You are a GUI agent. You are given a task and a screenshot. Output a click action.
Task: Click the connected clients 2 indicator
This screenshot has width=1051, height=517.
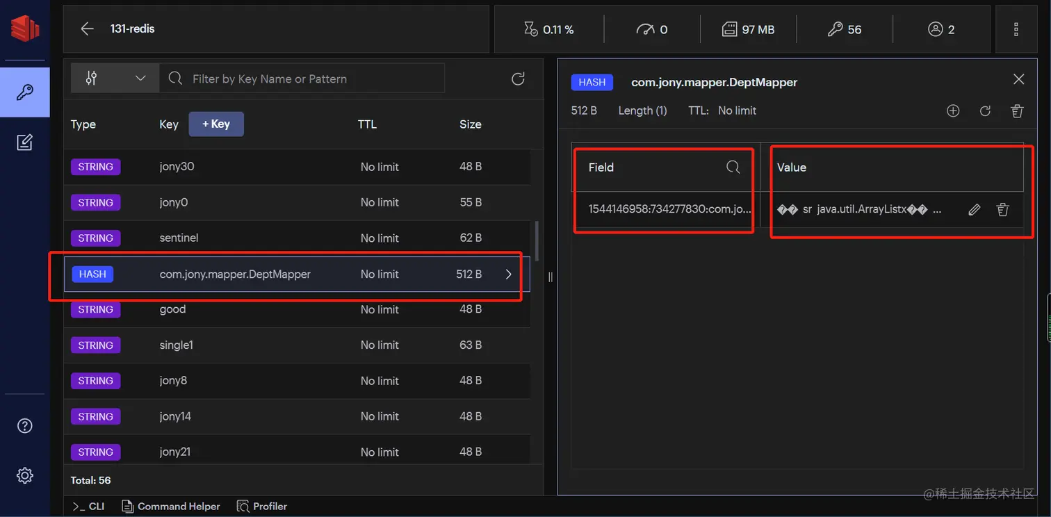(x=941, y=29)
